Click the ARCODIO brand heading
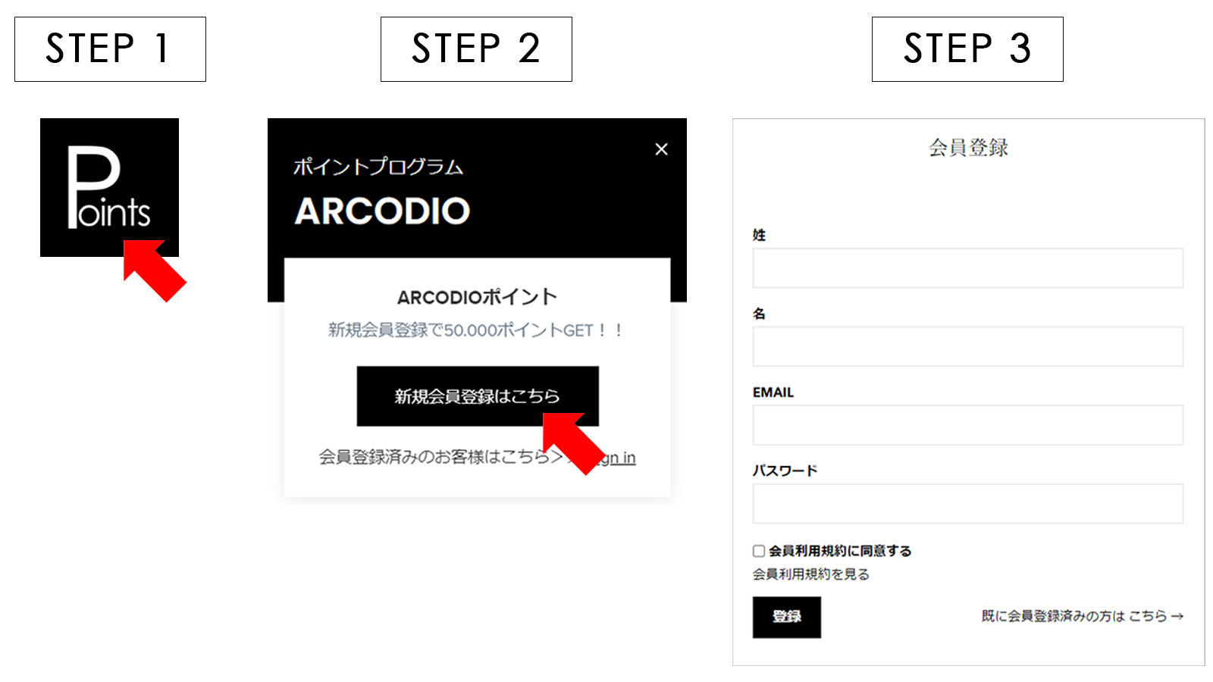This screenshot has width=1213, height=682. point(382,211)
